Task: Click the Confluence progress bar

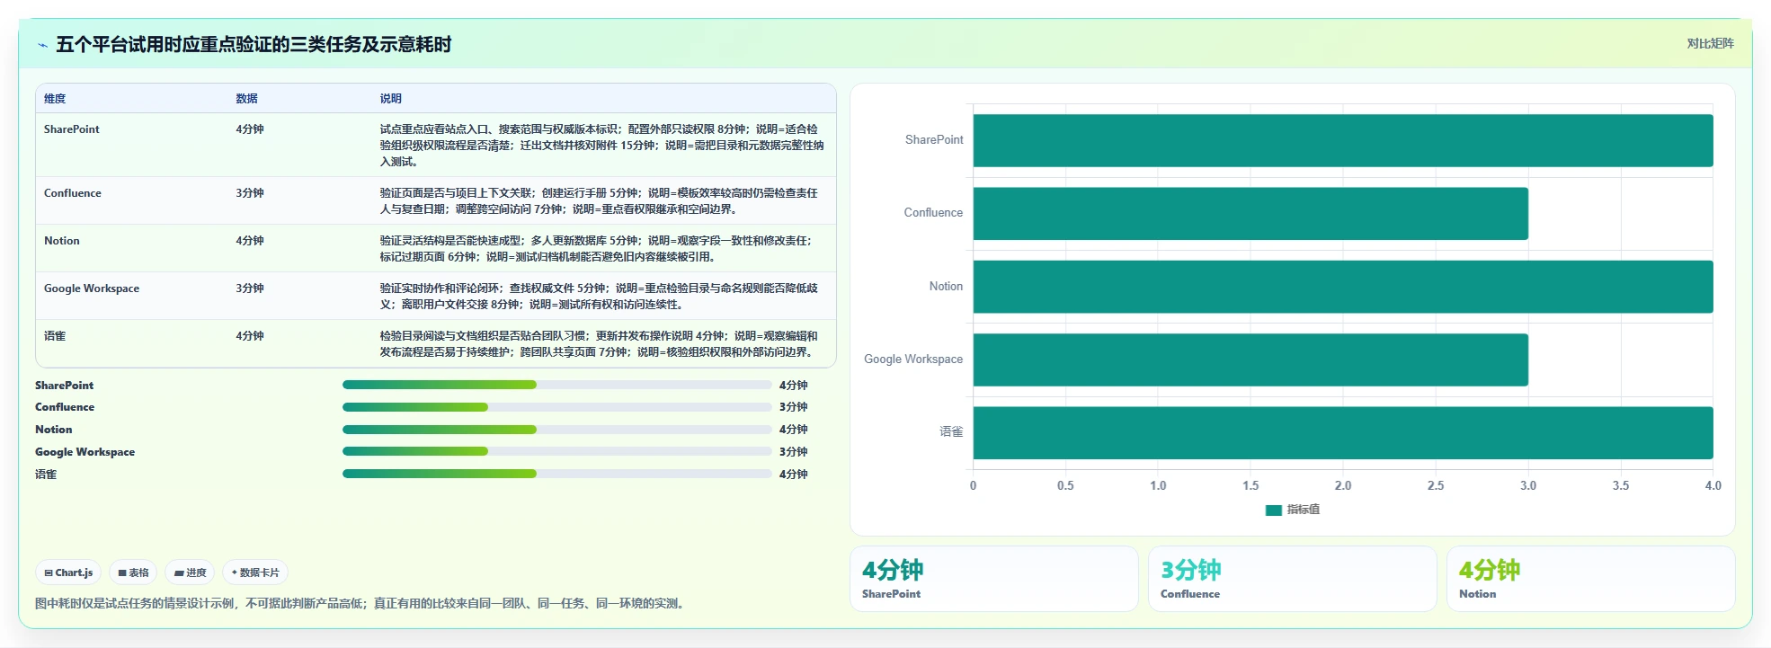Action: pos(556,407)
